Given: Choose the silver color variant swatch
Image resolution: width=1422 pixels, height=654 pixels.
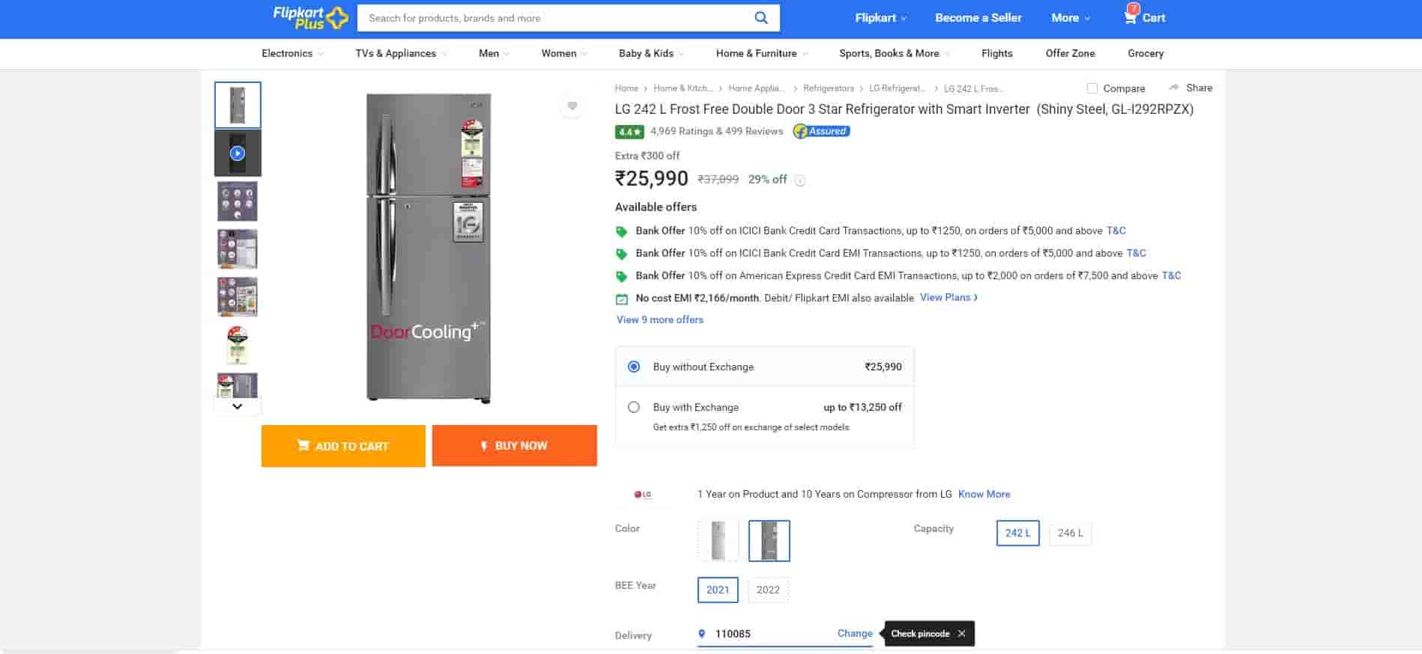Looking at the screenshot, I should coord(718,540).
